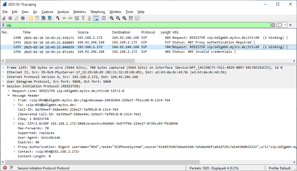The image size is (297, 171).
Task: Expand the From header node
Action: tap(14, 100)
